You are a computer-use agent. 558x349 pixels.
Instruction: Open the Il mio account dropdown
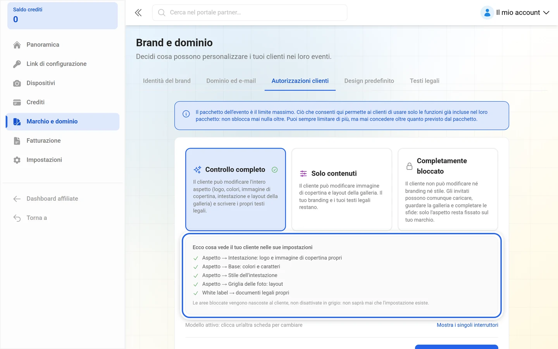click(x=515, y=12)
